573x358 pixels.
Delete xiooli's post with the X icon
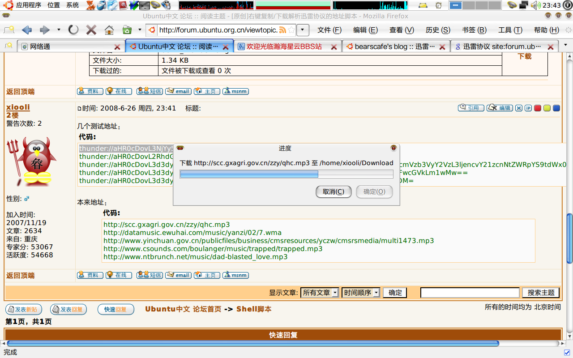(518, 108)
